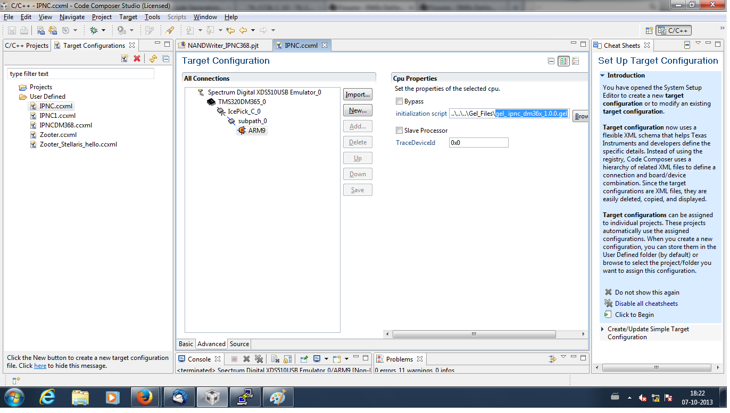
Task: Open the Windows Start menu
Action: point(14,397)
